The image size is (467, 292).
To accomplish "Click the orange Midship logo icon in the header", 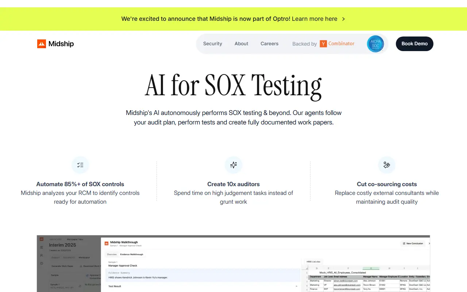I will click(42, 44).
